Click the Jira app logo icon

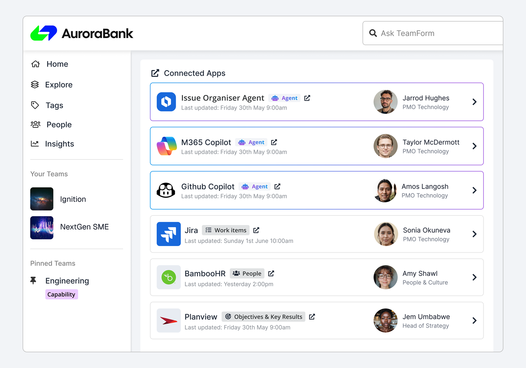click(169, 234)
